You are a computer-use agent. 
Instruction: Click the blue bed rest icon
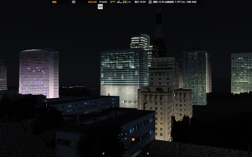(x=129, y=2)
